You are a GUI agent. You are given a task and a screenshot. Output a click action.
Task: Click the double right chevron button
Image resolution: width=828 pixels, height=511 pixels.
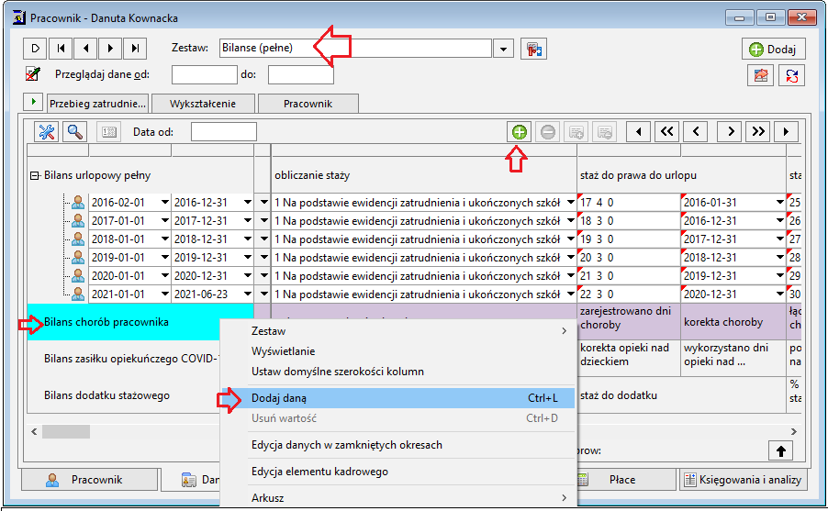pos(758,131)
